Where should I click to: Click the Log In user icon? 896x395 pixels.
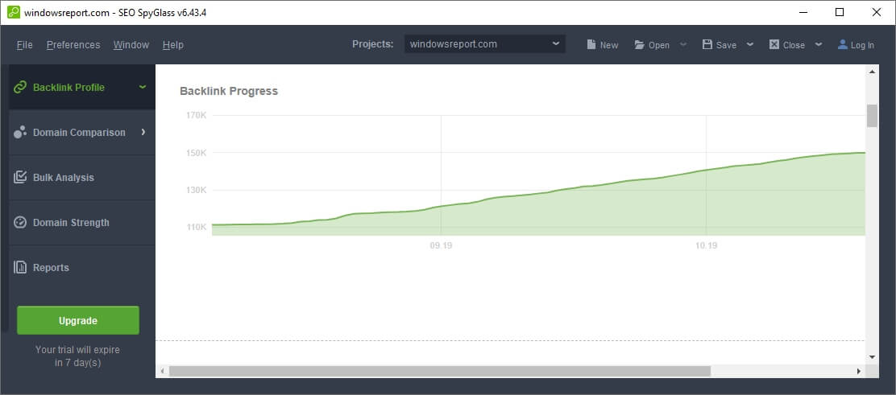point(842,44)
